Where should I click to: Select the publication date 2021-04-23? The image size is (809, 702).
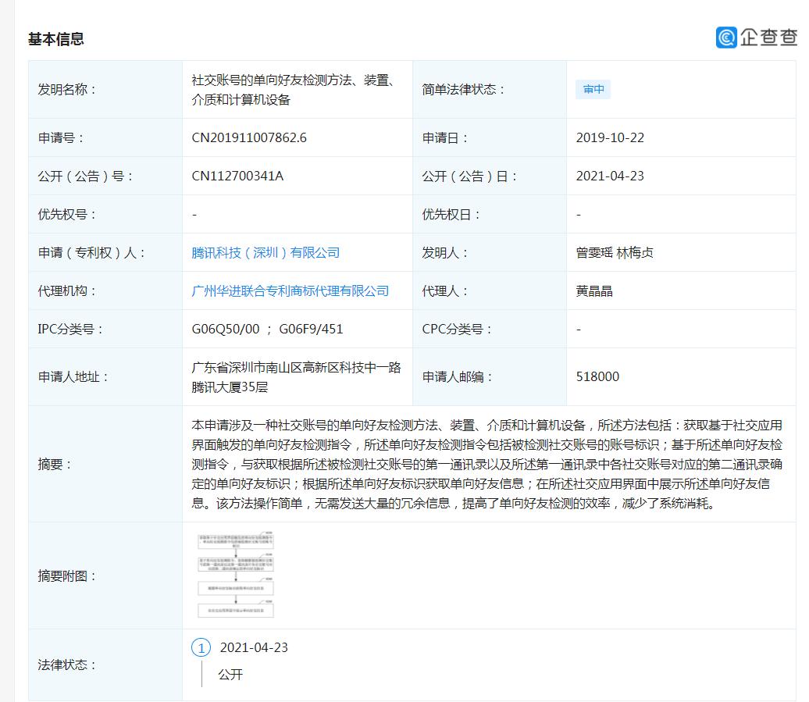pyautogui.click(x=611, y=176)
